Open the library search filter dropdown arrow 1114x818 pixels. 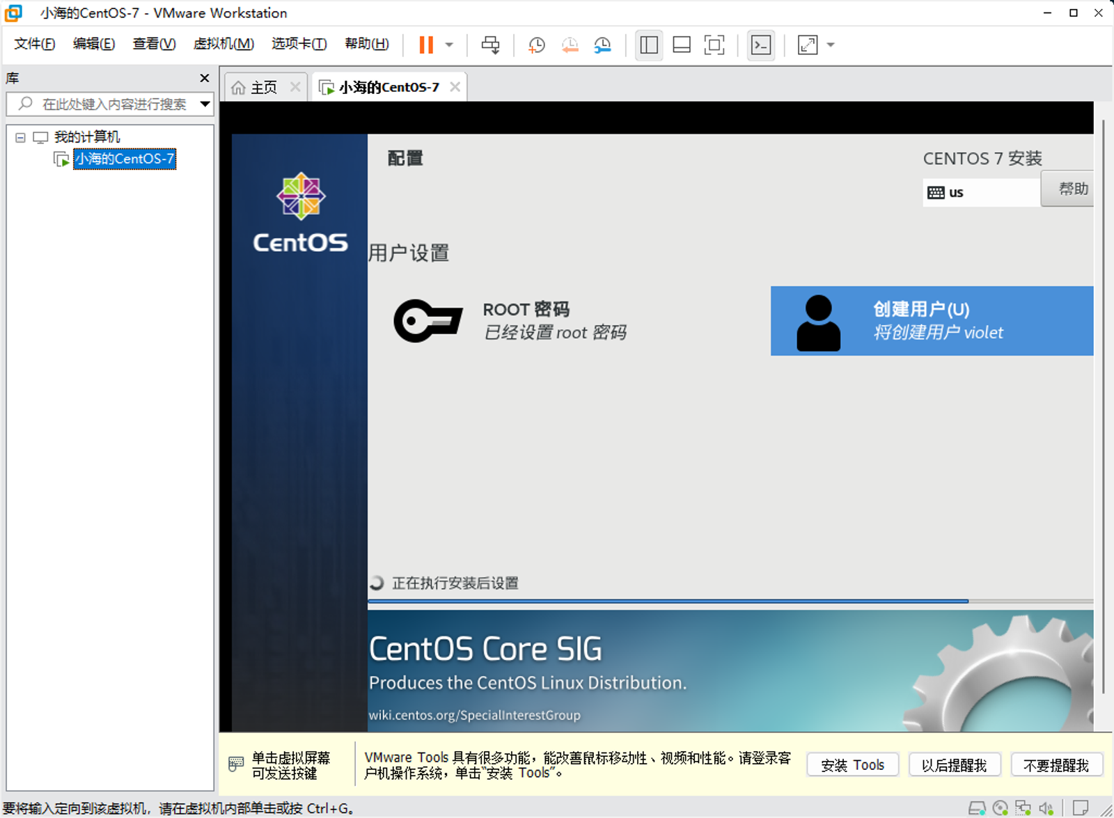pyautogui.click(x=205, y=104)
